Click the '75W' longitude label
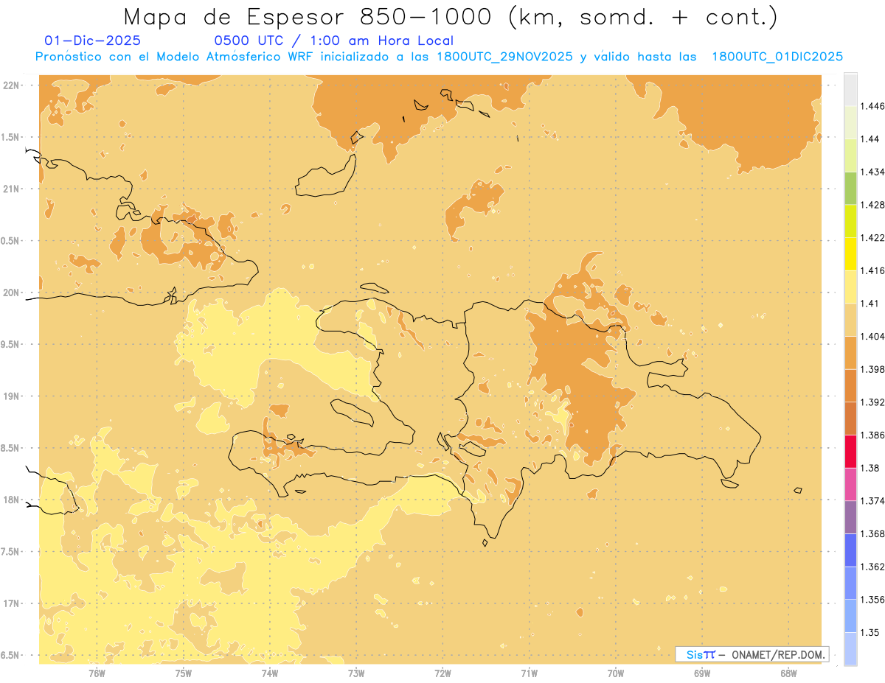 click(x=184, y=673)
